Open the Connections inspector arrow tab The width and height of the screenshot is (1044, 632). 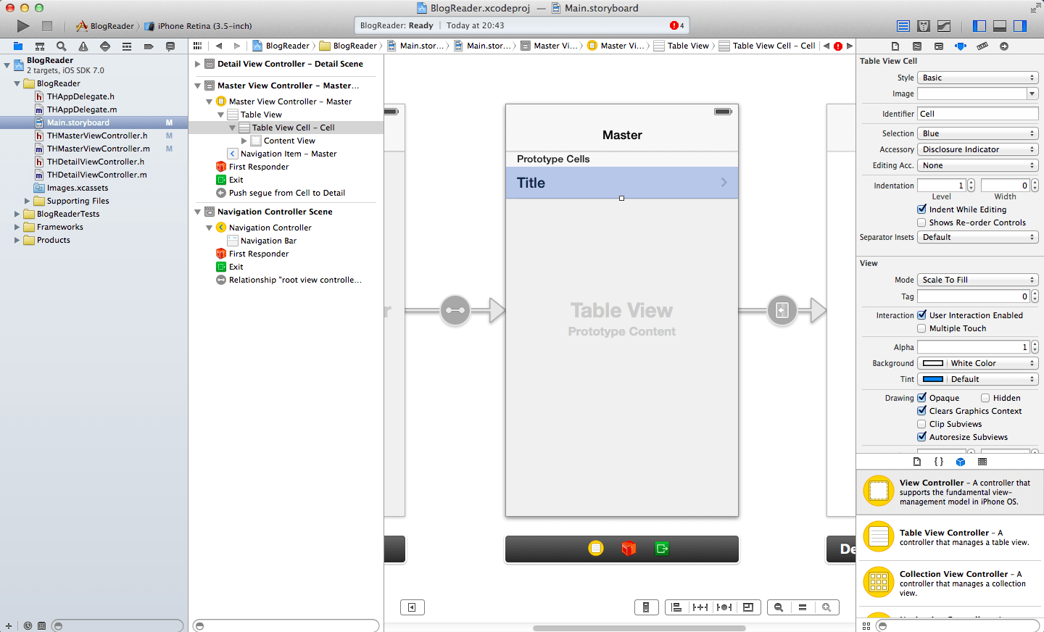(x=1004, y=46)
